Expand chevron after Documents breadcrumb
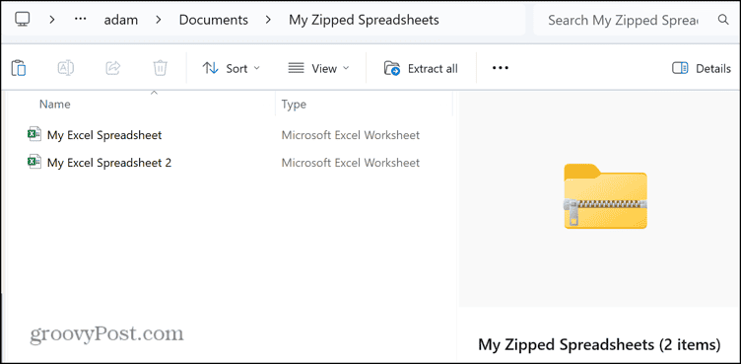741x364 pixels. coord(268,20)
